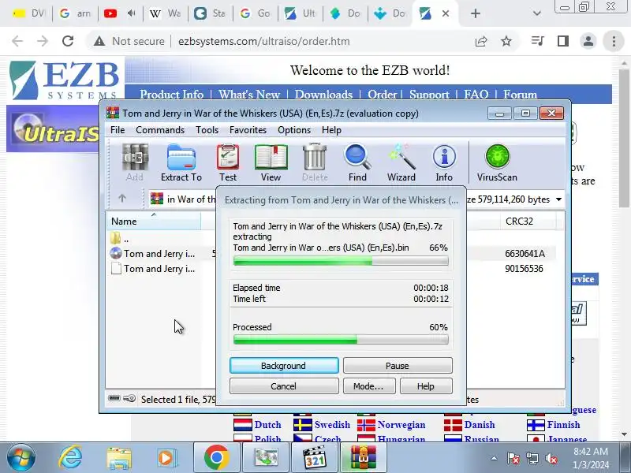Click the Danish language link

(x=480, y=425)
